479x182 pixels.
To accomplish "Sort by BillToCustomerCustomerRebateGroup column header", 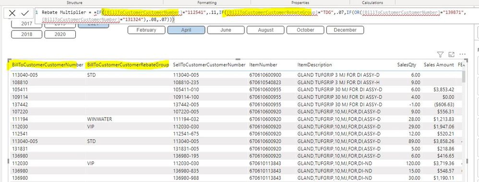I will 128,65.
